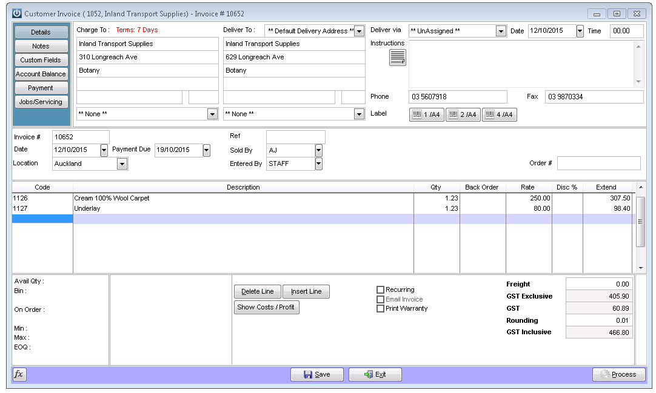Viewport: 656px width, 393px height.
Task: Toggle the Email Invoice checkbox
Action: click(x=380, y=299)
